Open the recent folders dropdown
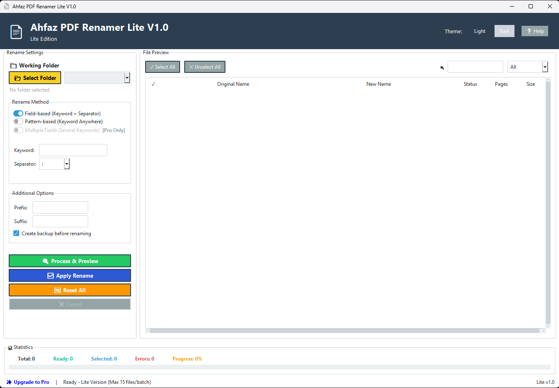Image resolution: width=559 pixels, height=388 pixels. pyautogui.click(x=127, y=78)
